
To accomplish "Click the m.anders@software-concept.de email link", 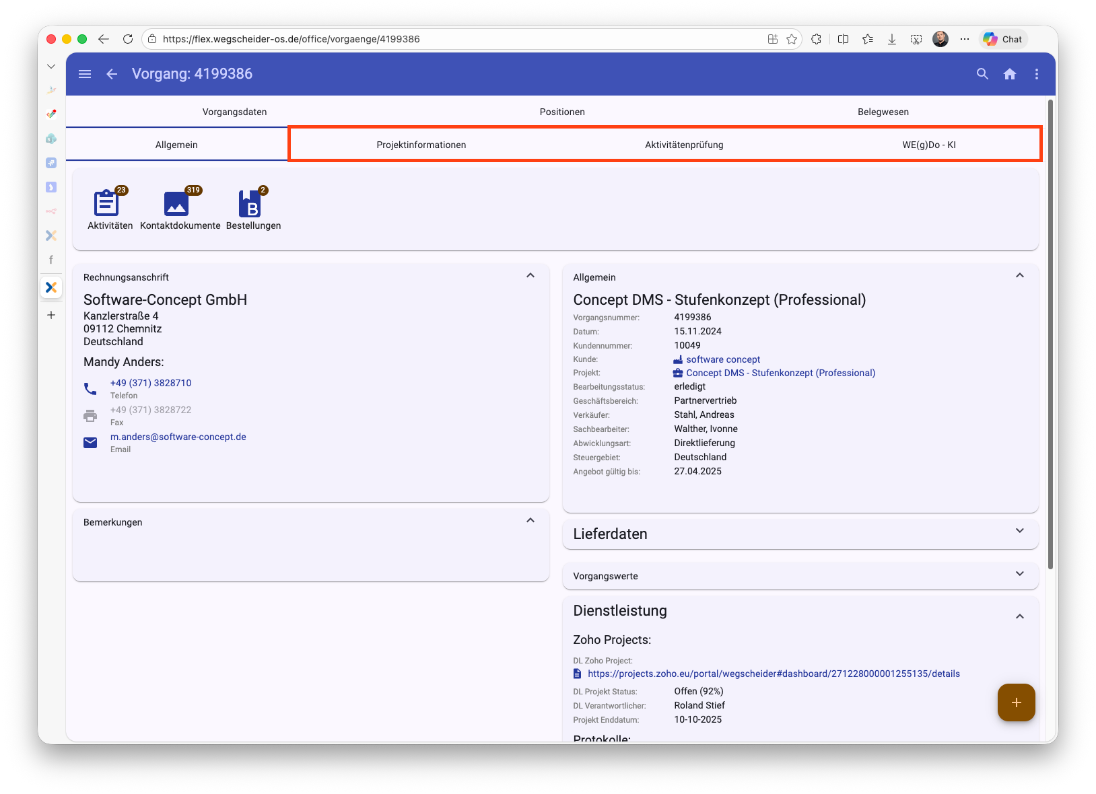I will click(x=178, y=437).
